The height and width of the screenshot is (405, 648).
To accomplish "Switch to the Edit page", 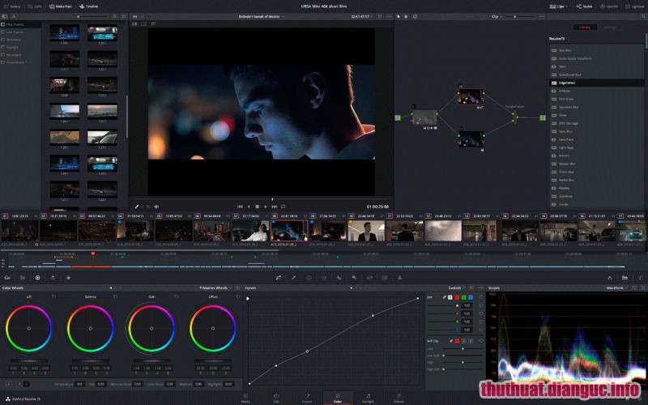I will pyautogui.click(x=276, y=399).
